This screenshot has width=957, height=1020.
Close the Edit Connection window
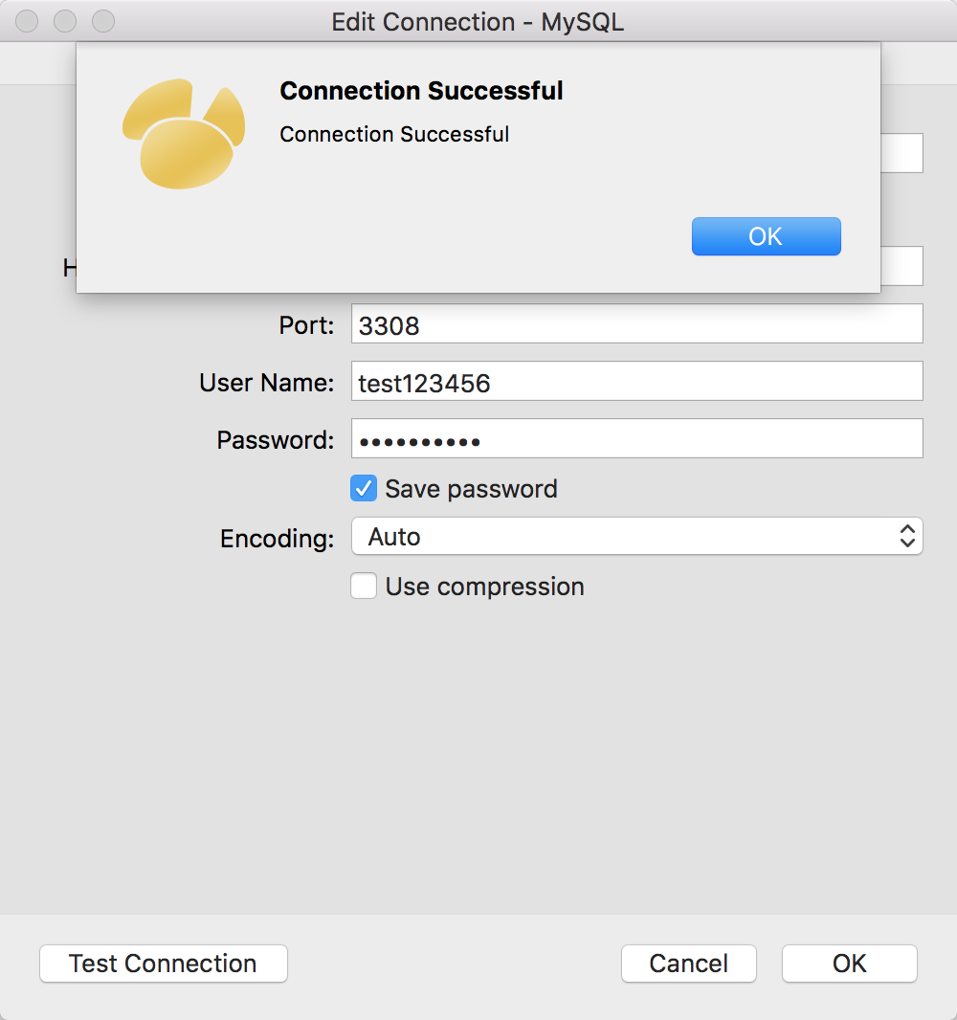[x=27, y=21]
